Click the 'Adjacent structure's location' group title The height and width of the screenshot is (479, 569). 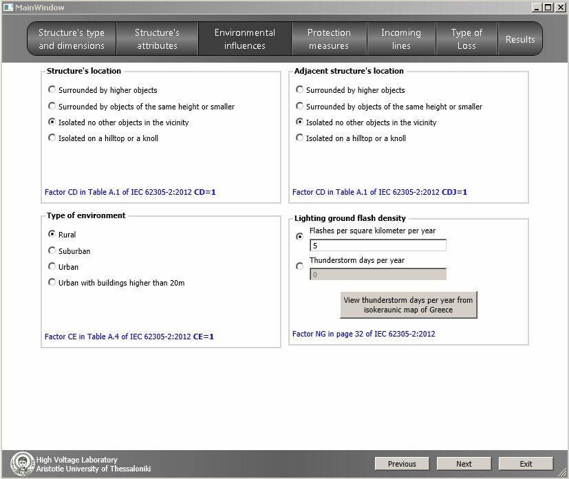coord(349,71)
